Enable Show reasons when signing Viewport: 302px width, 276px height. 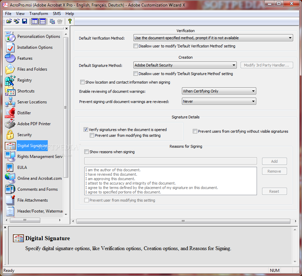tap(86, 152)
